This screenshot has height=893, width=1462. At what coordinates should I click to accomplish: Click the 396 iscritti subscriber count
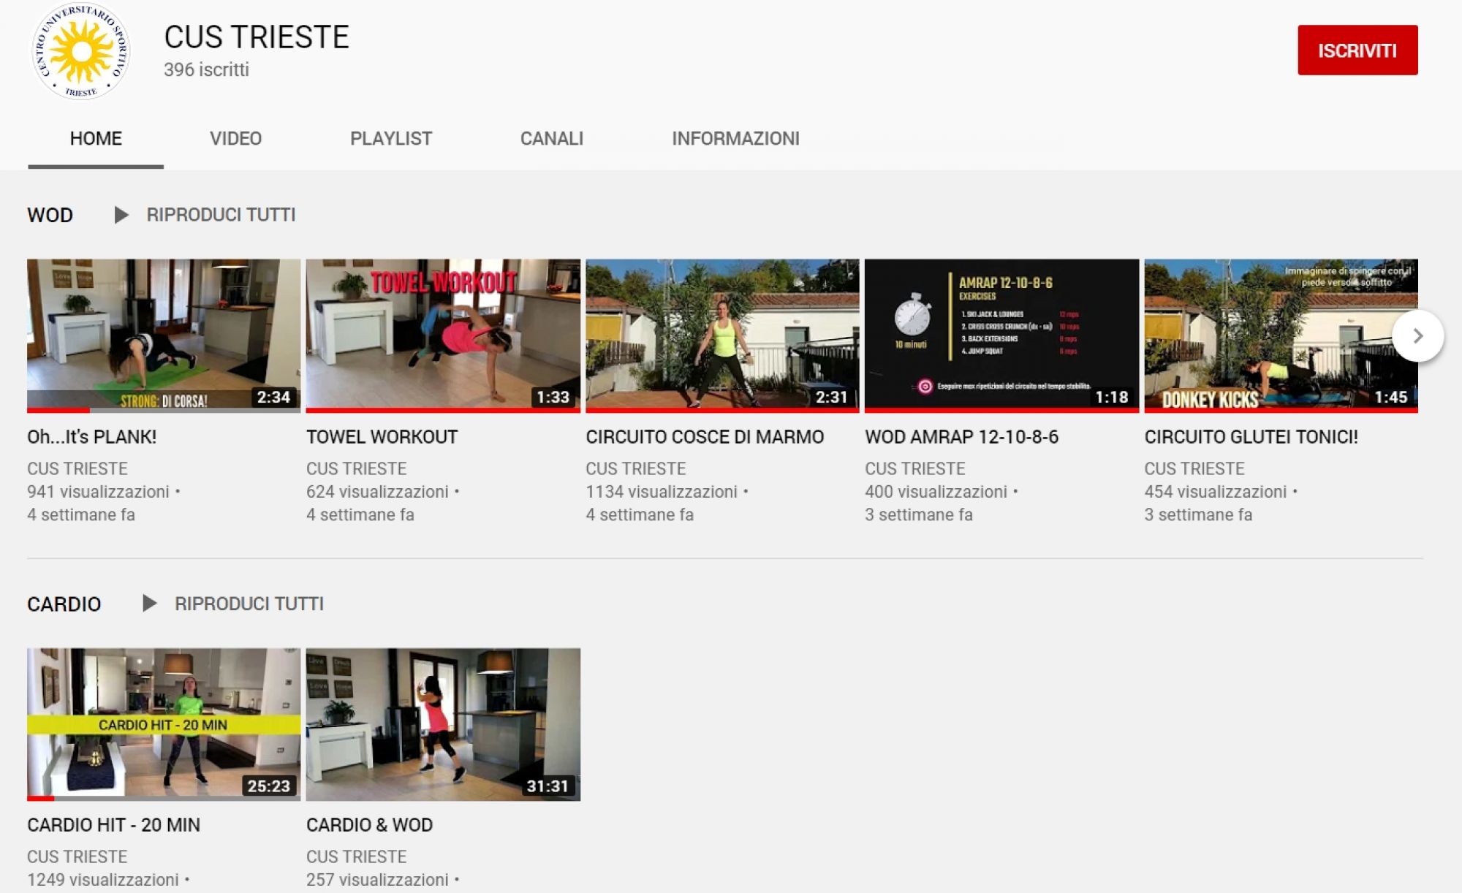pyautogui.click(x=206, y=70)
